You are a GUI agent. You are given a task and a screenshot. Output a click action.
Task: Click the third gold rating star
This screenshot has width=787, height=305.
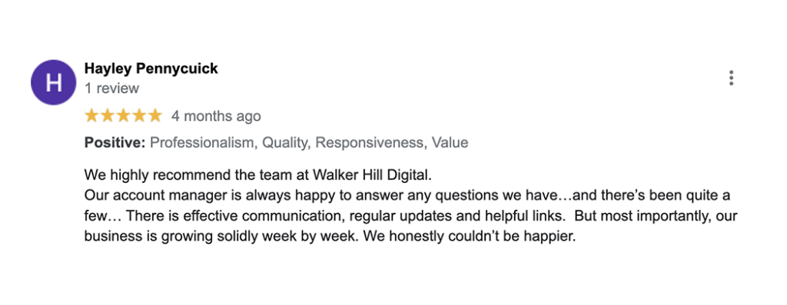[123, 116]
